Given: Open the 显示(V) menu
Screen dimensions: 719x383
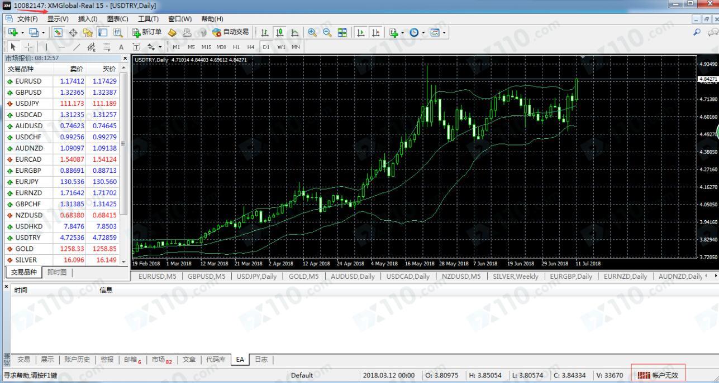Looking at the screenshot, I should coord(58,19).
